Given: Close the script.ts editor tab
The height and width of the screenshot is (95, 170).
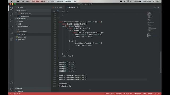Looking at the screenshot, I should point(78,8).
